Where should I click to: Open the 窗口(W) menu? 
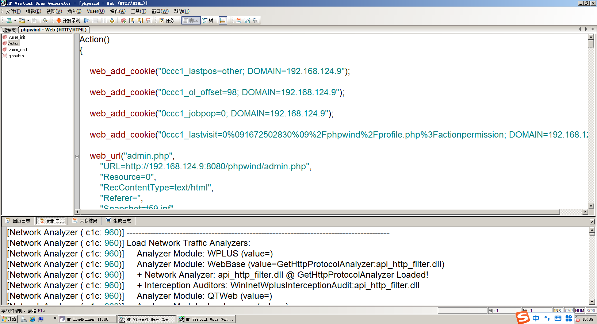[x=160, y=11]
